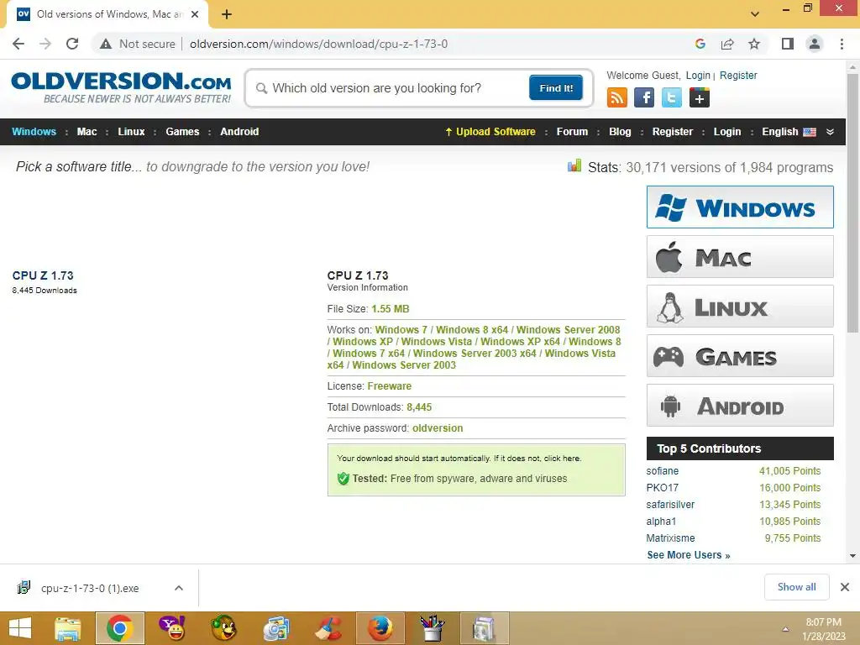Close the downloads bar
860x645 pixels.
pos(845,587)
